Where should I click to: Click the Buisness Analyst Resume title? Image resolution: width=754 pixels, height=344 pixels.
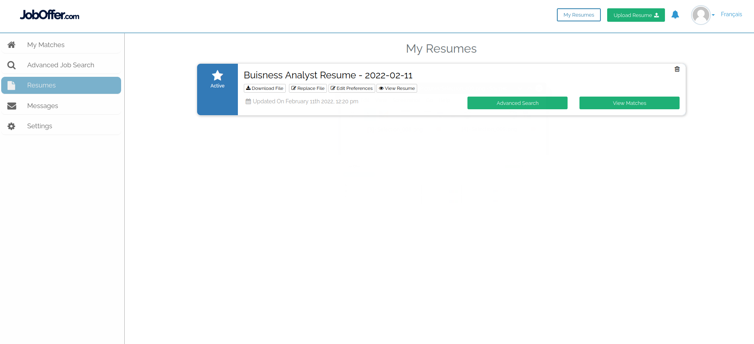click(x=328, y=75)
